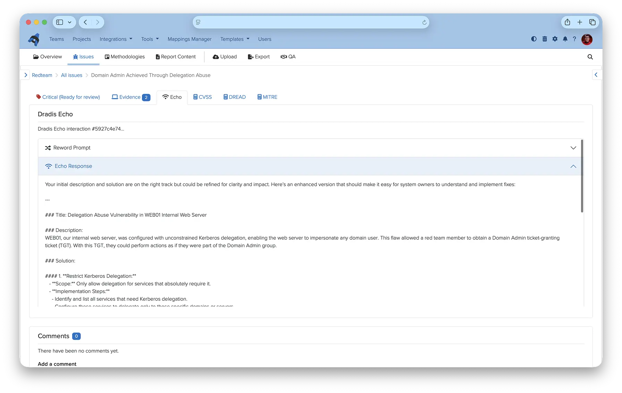Open the Evidence tab
This screenshot has height=393, width=622.
(x=131, y=97)
